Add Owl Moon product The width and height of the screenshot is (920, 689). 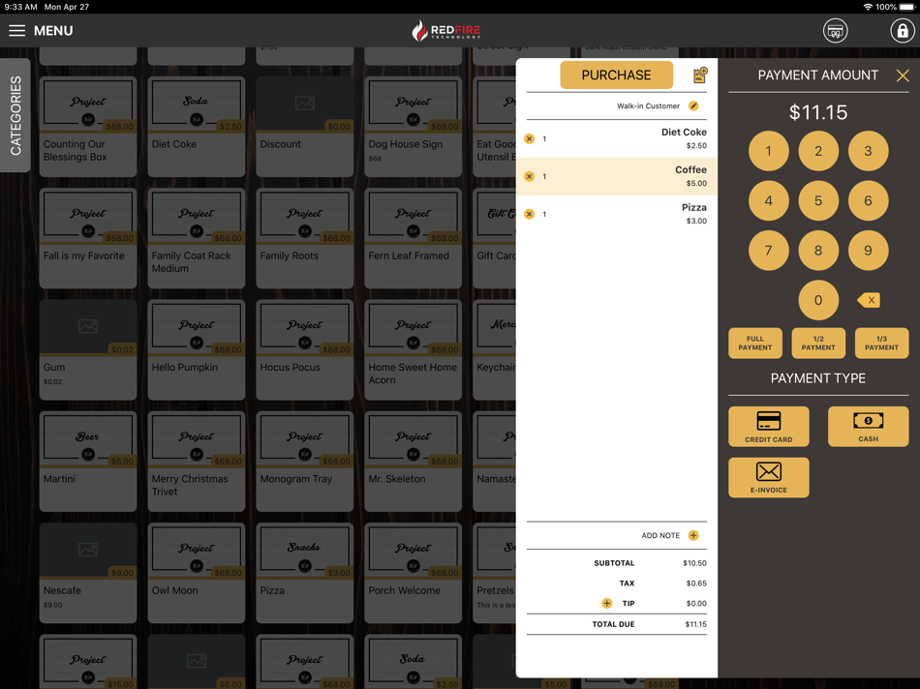197,573
